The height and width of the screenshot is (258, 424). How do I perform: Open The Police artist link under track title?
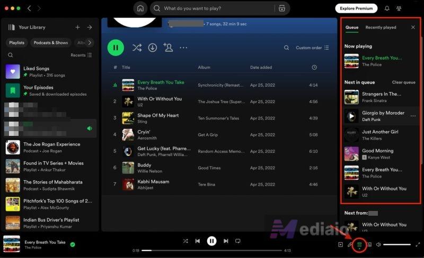147,88
